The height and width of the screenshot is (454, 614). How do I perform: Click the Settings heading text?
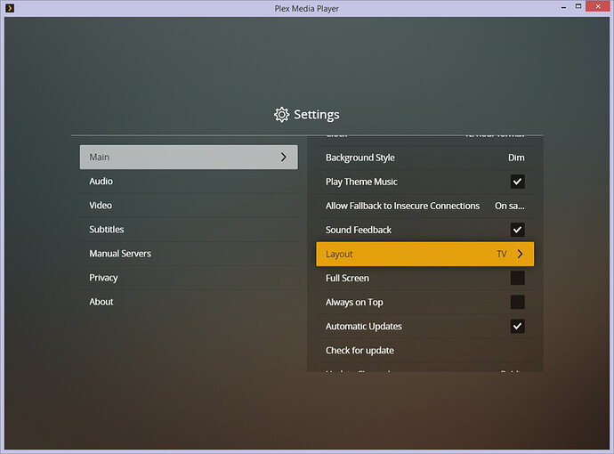tap(317, 115)
